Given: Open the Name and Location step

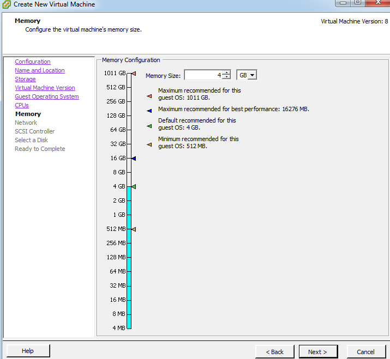Looking at the screenshot, I should coord(40,70).
